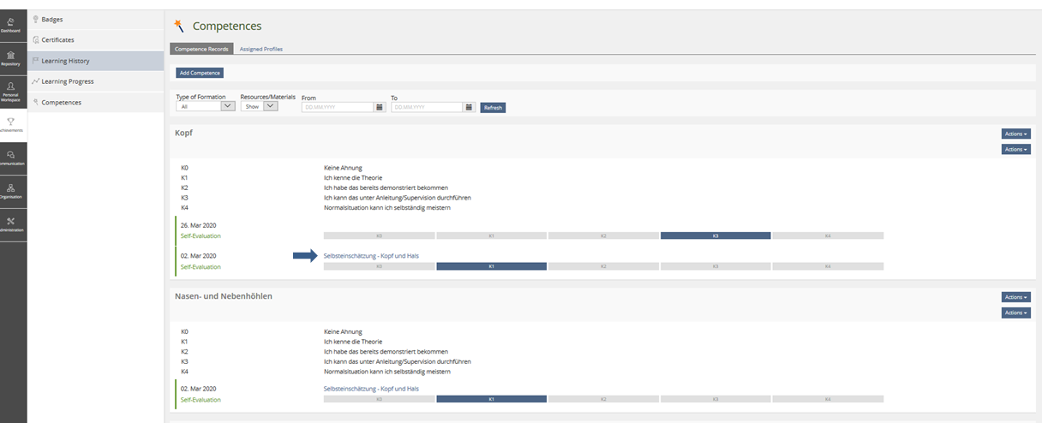Open the Administration tools icon
This screenshot has width=1042, height=423.
[11, 224]
